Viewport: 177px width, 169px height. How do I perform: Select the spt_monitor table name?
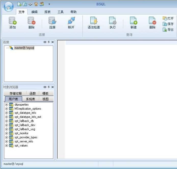pos(21,133)
